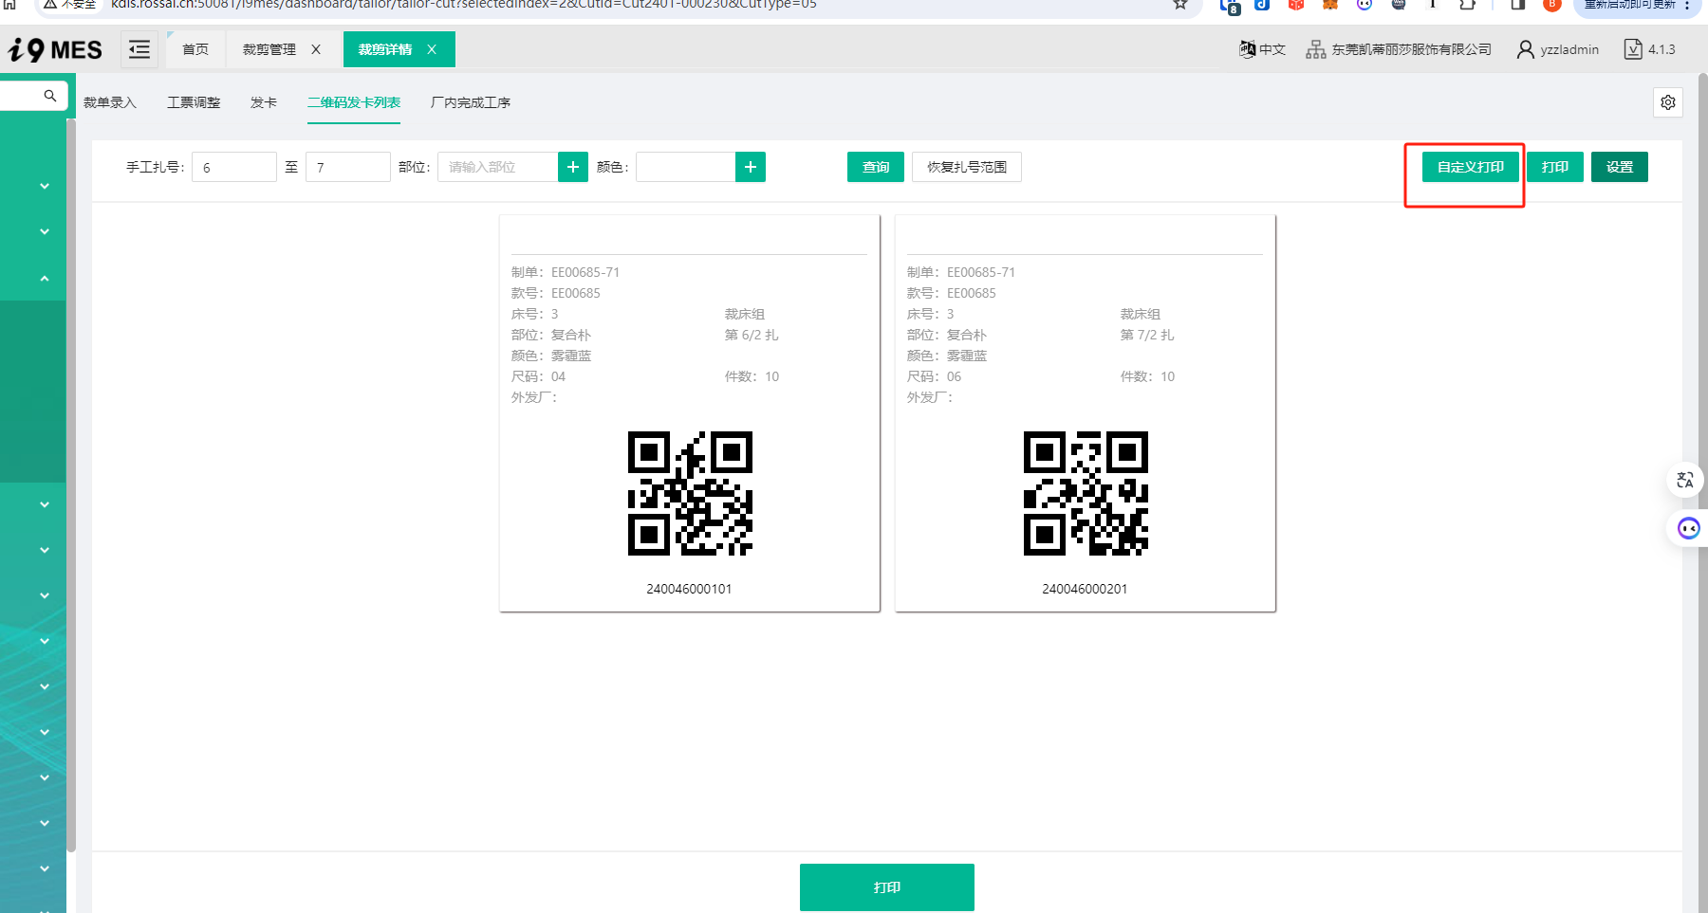Click the 中文 language switch icon
Viewport: 1708px width, 913px height.
tap(1248, 49)
